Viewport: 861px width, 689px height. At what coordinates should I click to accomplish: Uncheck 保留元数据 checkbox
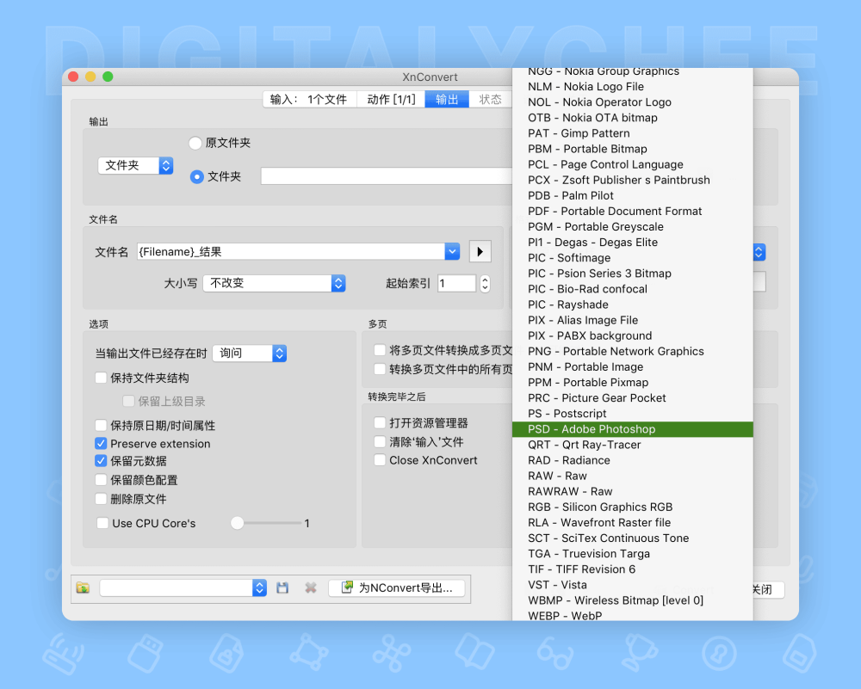(101, 461)
